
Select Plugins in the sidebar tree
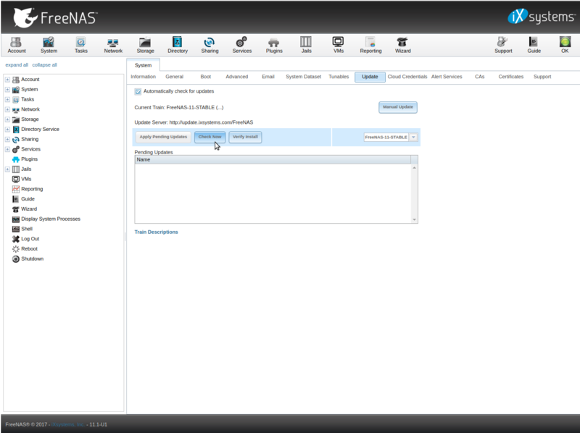29,159
